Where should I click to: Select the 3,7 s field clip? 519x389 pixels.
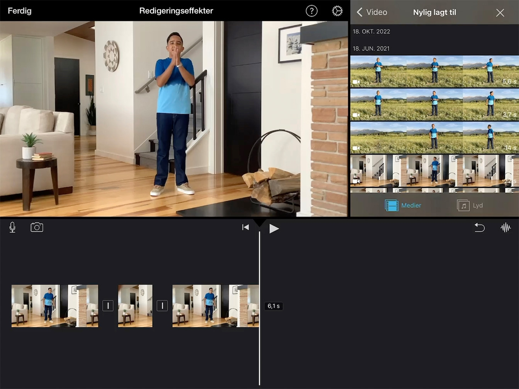[x=434, y=105]
